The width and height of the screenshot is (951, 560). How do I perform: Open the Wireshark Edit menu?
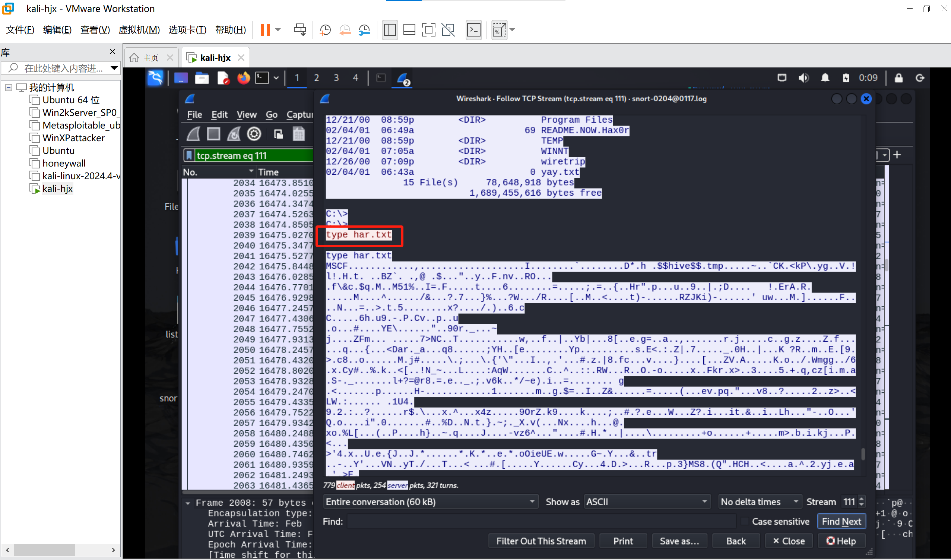pos(219,115)
